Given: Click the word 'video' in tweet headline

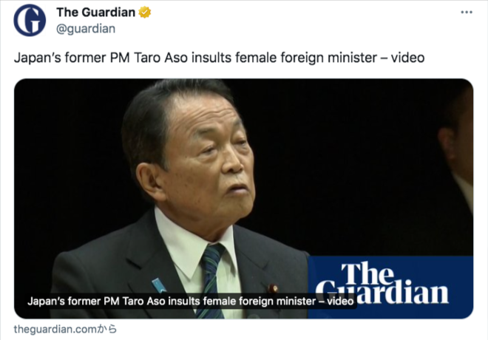Looking at the screenshot, I should pos(407,58).
